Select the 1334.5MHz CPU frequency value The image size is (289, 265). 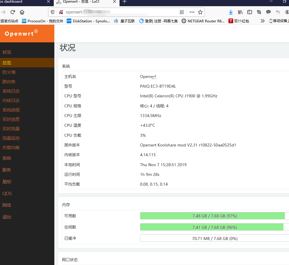point(151,116)
